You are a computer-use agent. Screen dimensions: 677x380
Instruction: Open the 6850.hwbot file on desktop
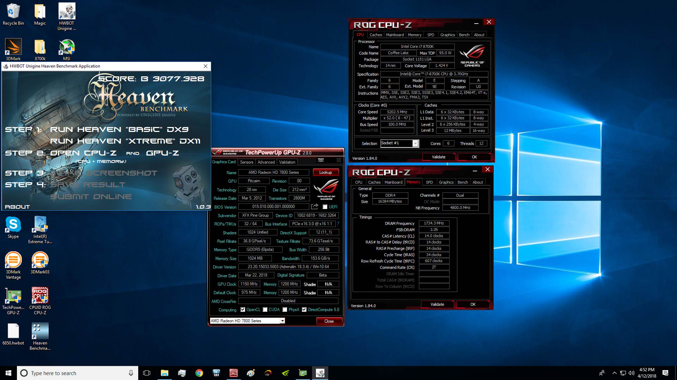[13, 334]
